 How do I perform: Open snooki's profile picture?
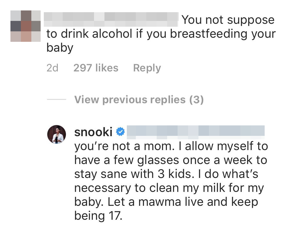[x=57, y=133]
